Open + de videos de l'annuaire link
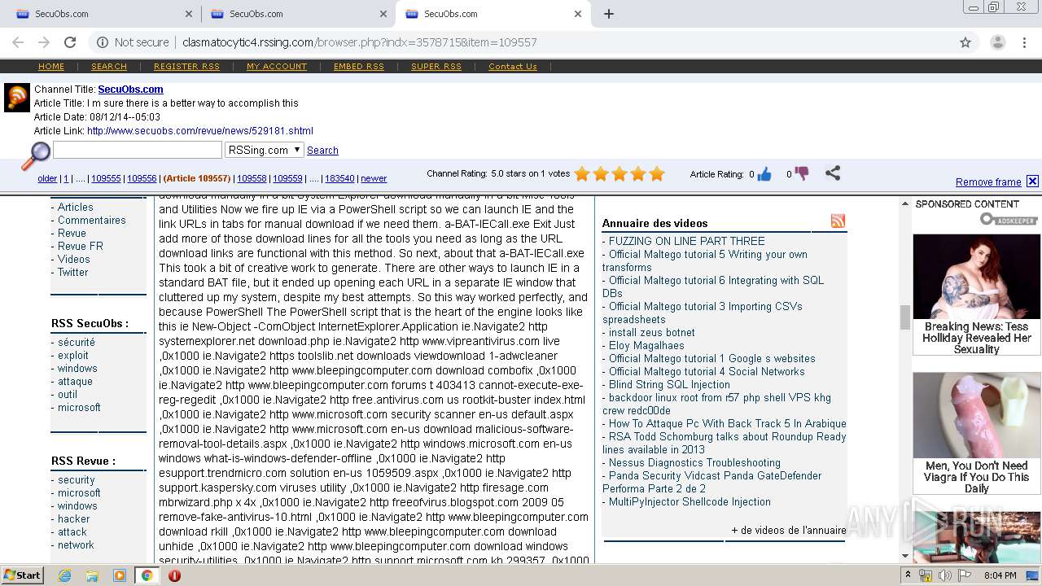Screen dimensions: 1042x586 (x=788, y=530)
